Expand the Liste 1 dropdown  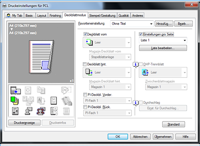click(x=163, y=40)
